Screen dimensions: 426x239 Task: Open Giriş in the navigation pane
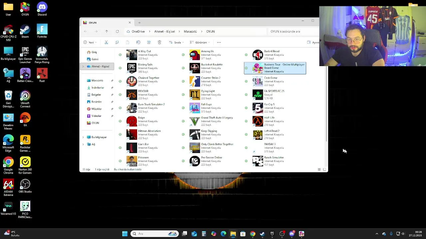92,52
